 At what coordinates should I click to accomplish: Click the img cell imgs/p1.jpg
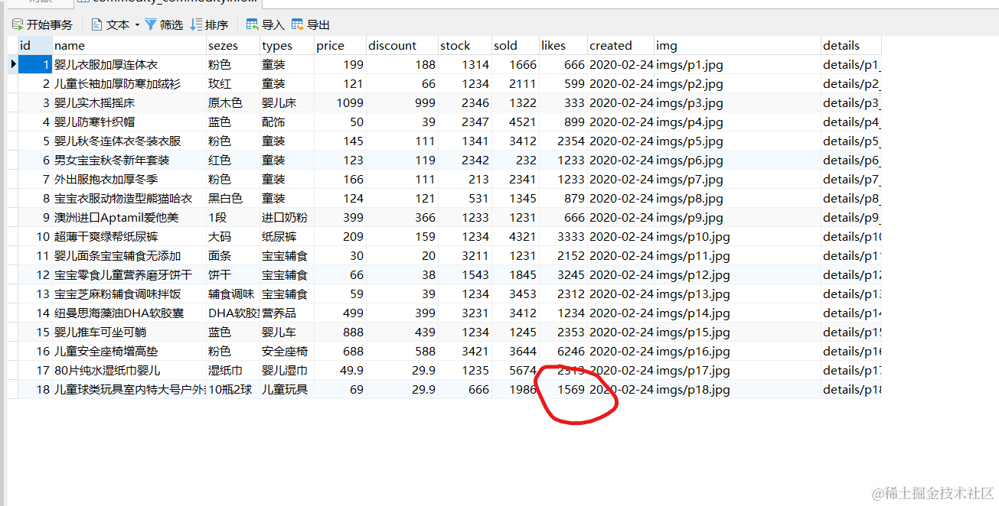(x=738, y=65)
